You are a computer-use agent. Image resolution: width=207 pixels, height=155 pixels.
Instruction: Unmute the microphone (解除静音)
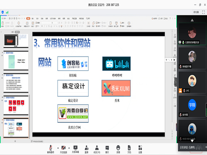[x=51, y=149]
